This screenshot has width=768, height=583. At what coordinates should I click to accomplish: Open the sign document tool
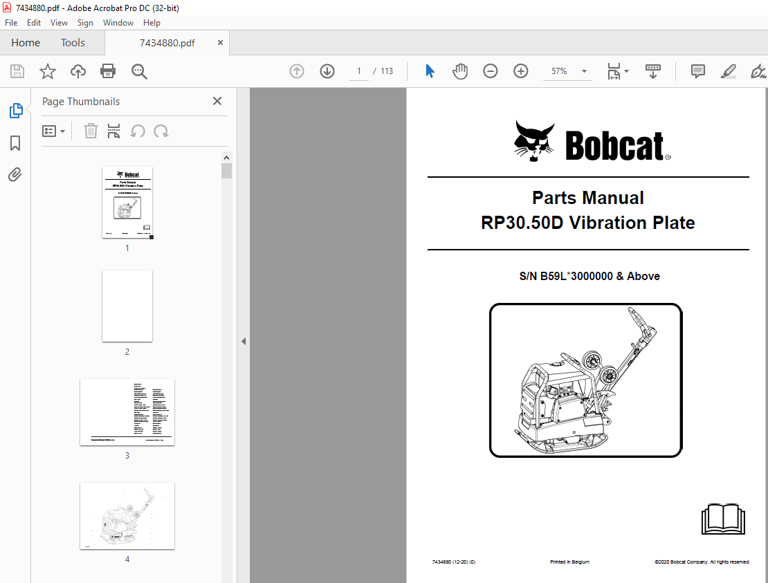click(758, 71)
